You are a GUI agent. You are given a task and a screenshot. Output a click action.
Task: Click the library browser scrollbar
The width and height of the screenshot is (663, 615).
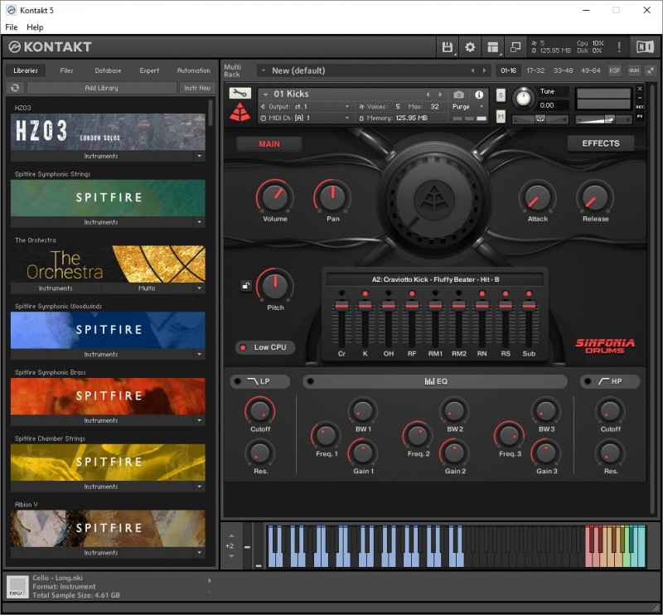(x=211, y=113)
